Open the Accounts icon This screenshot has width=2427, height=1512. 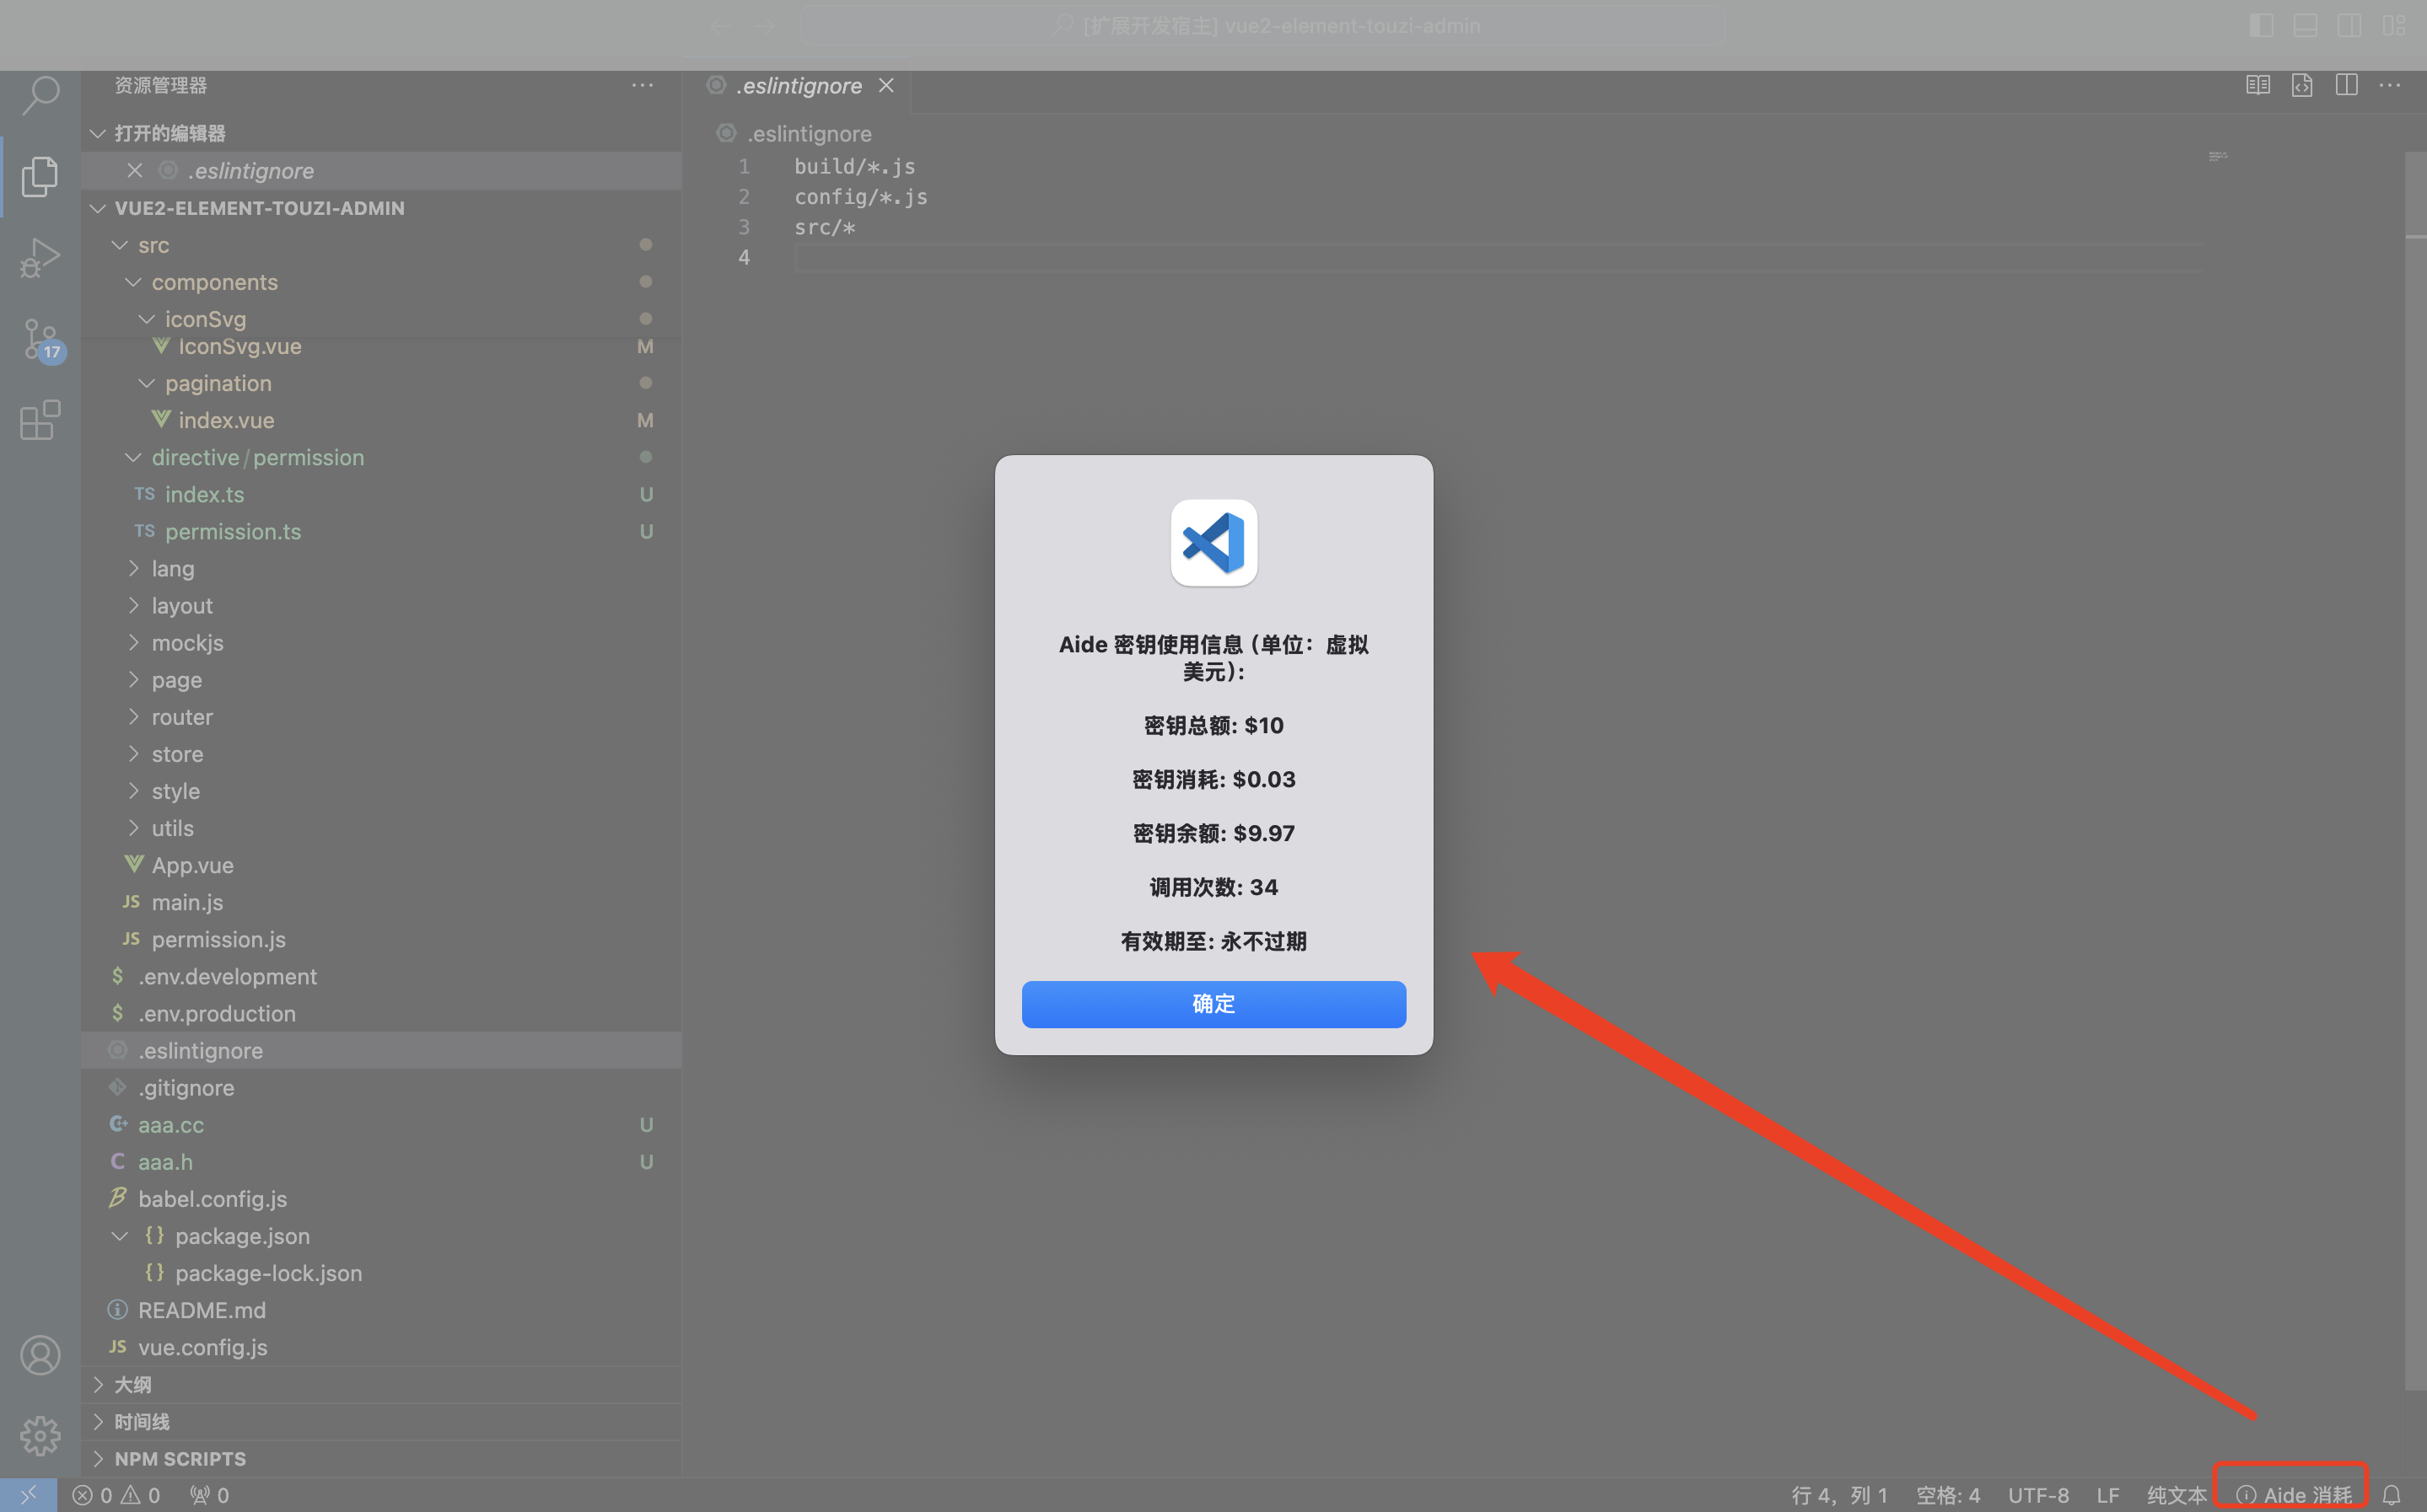[x=40, y=1356]
